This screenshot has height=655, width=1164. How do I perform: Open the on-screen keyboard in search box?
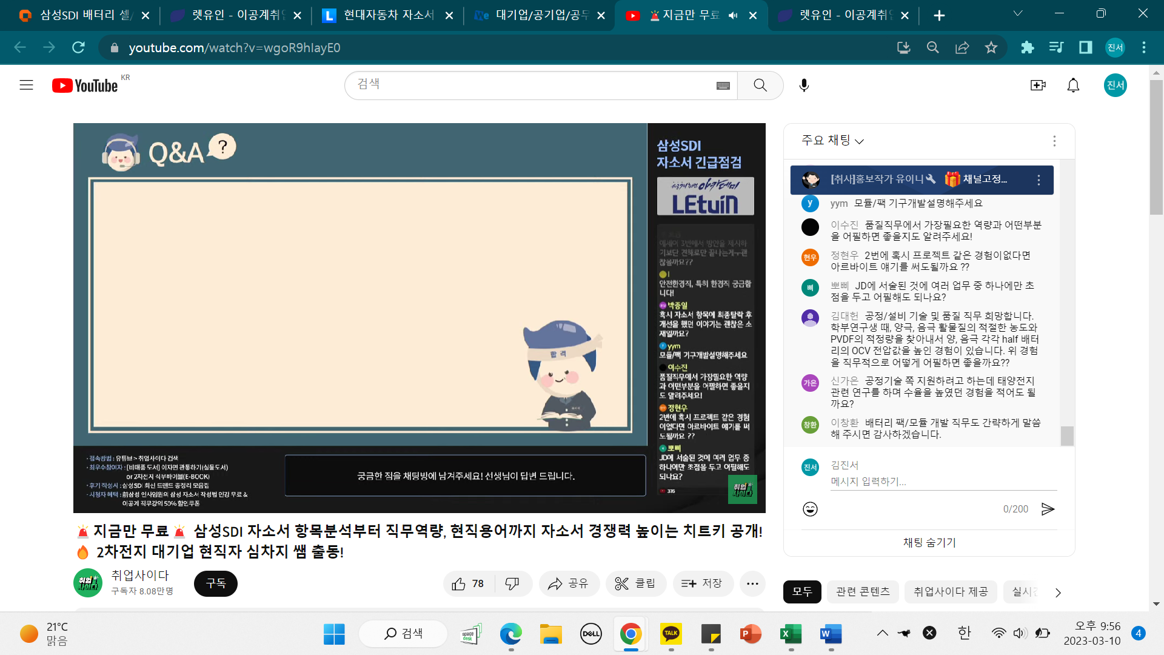(723, 86)
